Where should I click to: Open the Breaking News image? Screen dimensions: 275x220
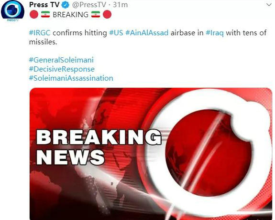pyautogui.click(x=151, y=154)
